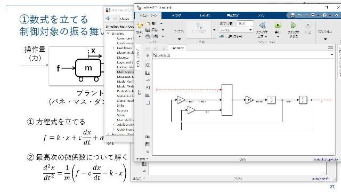Click the settings gear icon at the ribbon's right
Screen dimensions: 341x192
[336, 15]
